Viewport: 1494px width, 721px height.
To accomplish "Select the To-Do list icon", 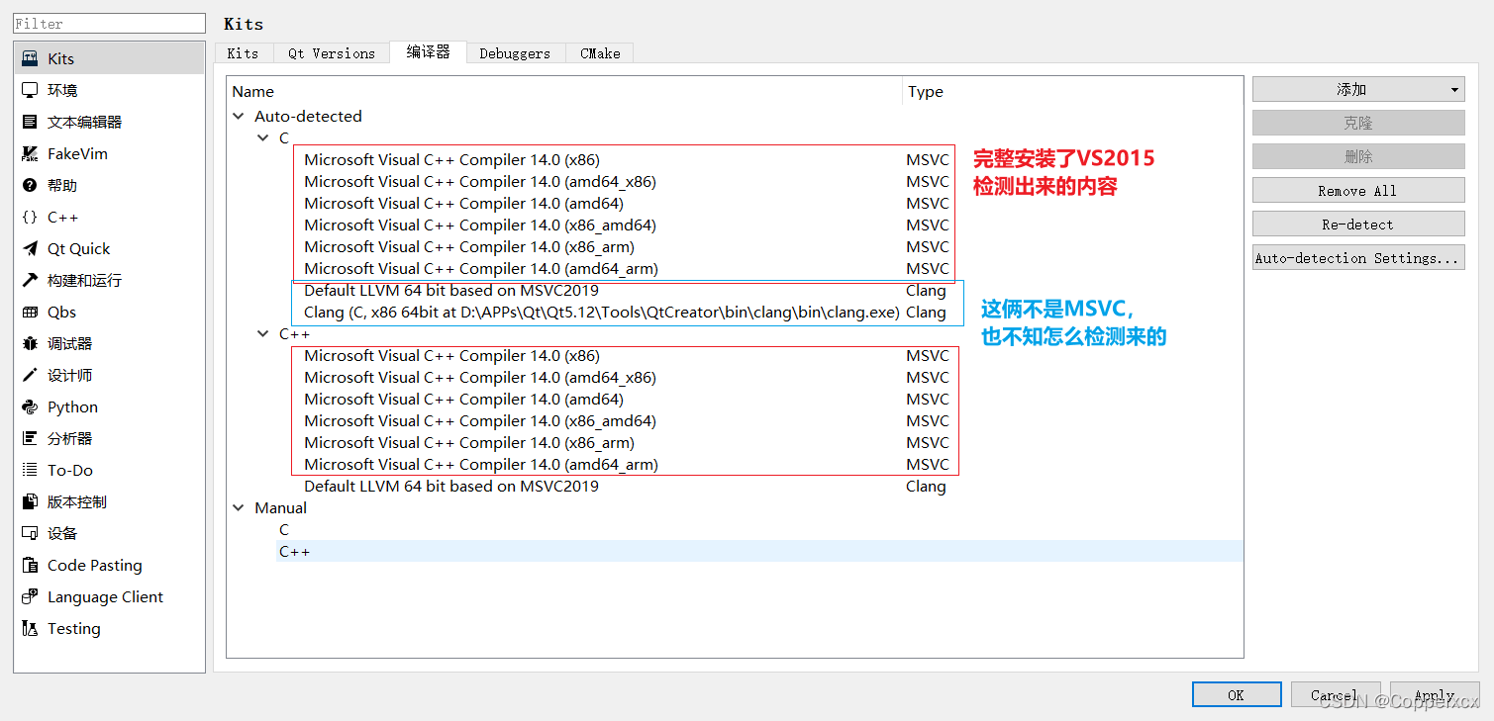I will point(30,470).
